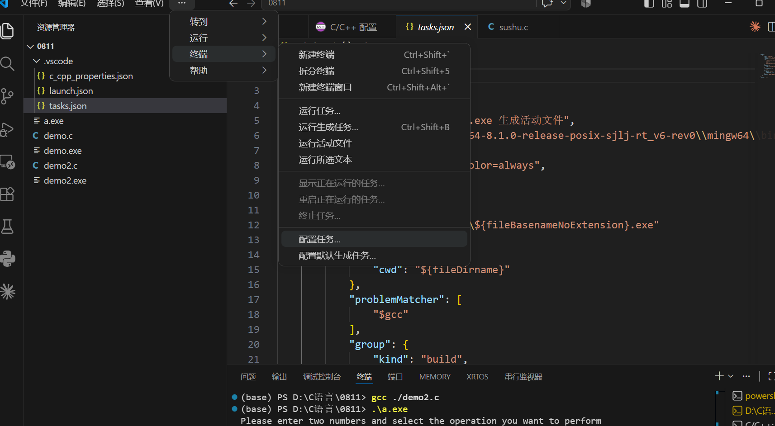Image resolution: width=775 pixels, height=426 pixels.
Task: Open the Source Control view
Action: pyautogui.click(x=7, y=96)
